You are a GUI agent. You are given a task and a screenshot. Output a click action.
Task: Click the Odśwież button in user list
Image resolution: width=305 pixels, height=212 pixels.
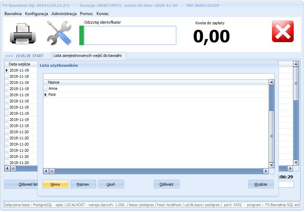[x=167, y=184]
